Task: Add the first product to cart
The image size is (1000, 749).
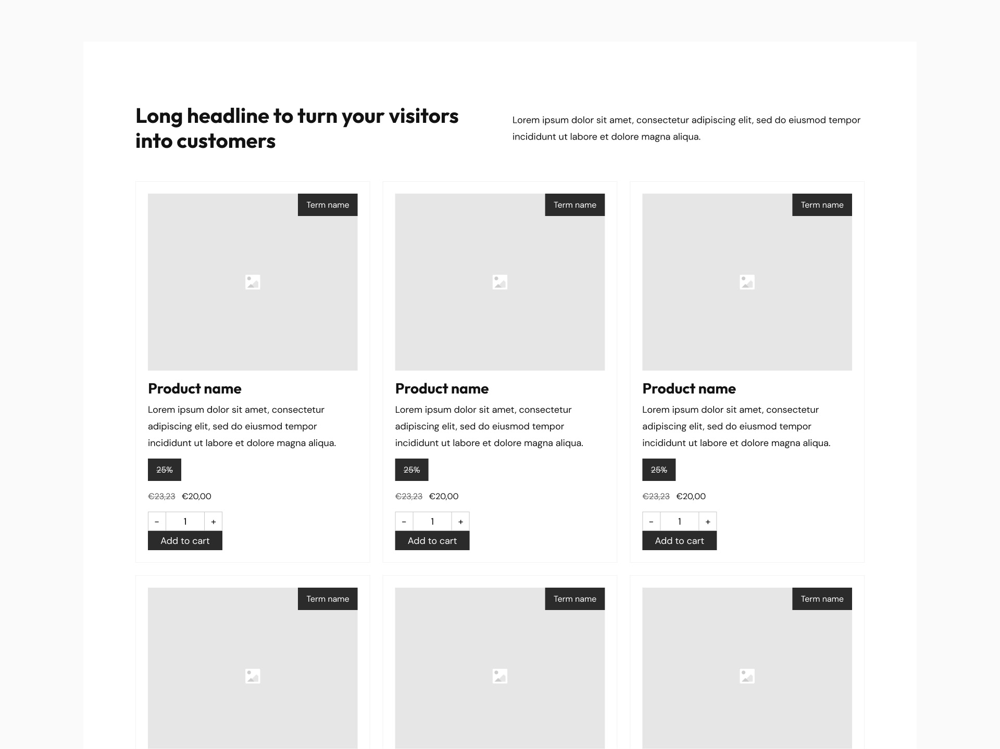Action: (x=185, y=541)
